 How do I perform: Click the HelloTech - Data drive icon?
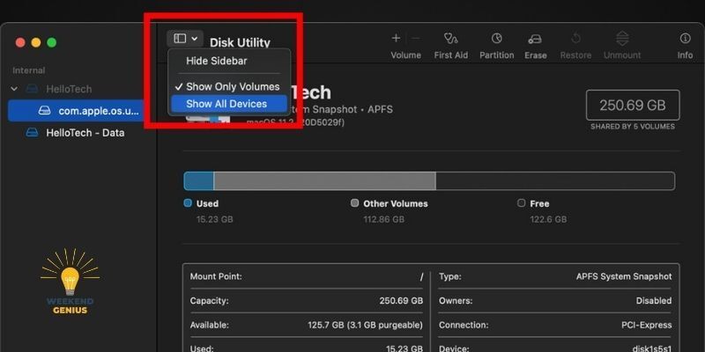32,133
